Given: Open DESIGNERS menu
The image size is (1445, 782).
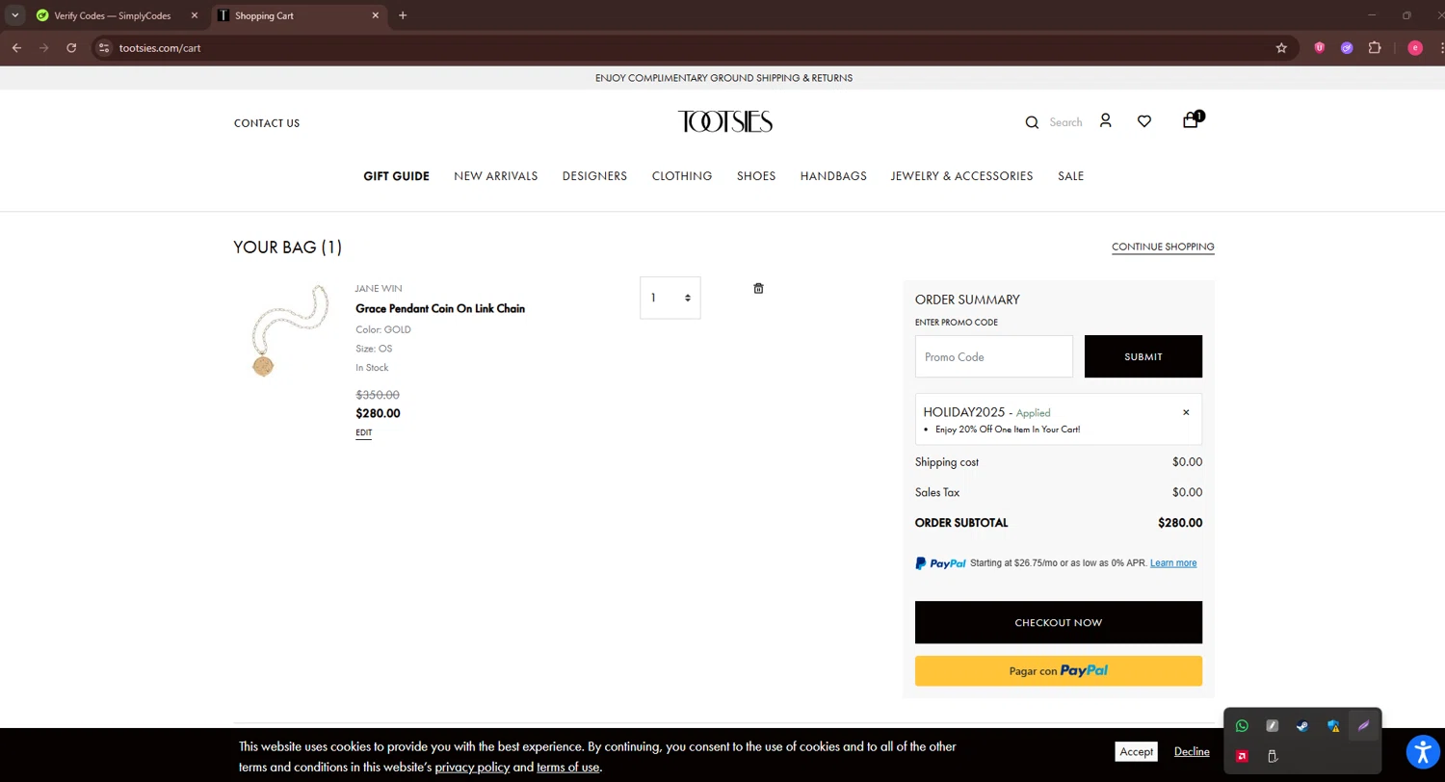Looking at the screenshot, I should coord(594,176).
